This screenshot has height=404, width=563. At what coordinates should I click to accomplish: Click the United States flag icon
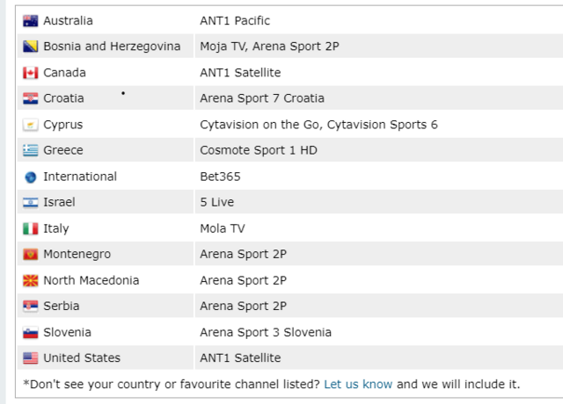pos(30,358)
